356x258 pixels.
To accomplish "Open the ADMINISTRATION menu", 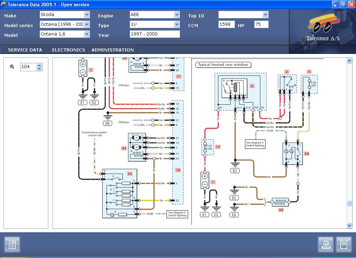I will click(x=113, y=50).
